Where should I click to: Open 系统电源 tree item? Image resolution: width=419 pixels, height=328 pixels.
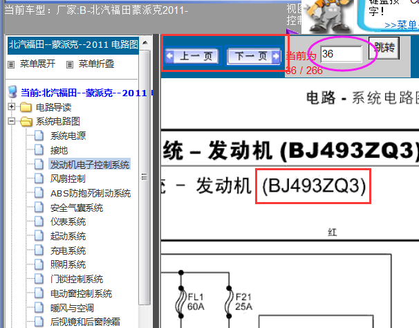pos(68,136)
